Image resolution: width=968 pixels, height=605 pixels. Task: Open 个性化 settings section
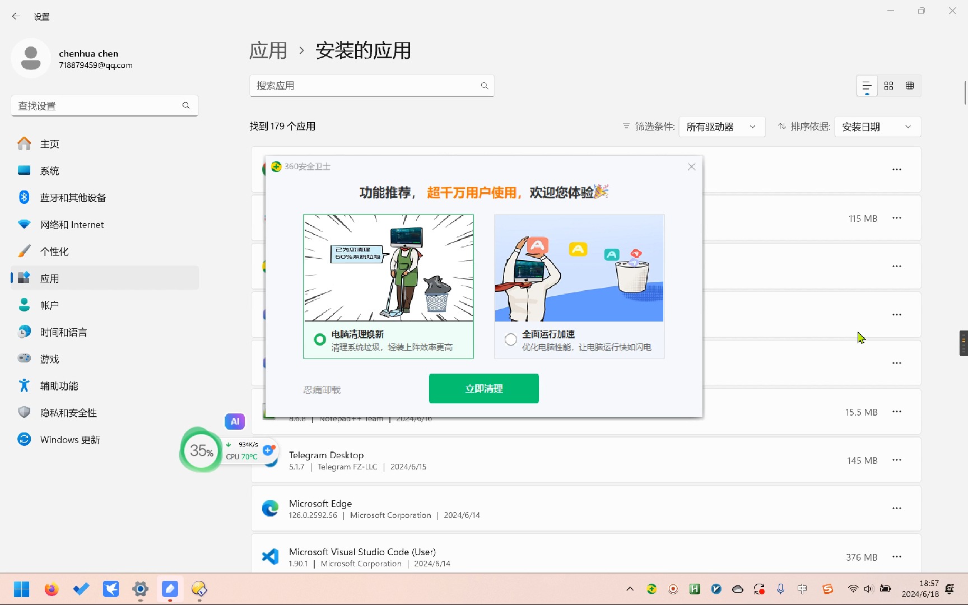coord(105,252)
